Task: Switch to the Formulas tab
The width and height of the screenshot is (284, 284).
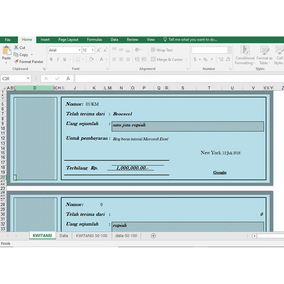Action: pyautogui.click(x=95, y=40)
